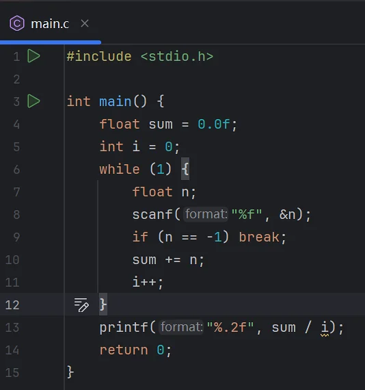Place the cursor on the break keyword
The height and width of the screenshot is (390, 365).
point(260,237)
